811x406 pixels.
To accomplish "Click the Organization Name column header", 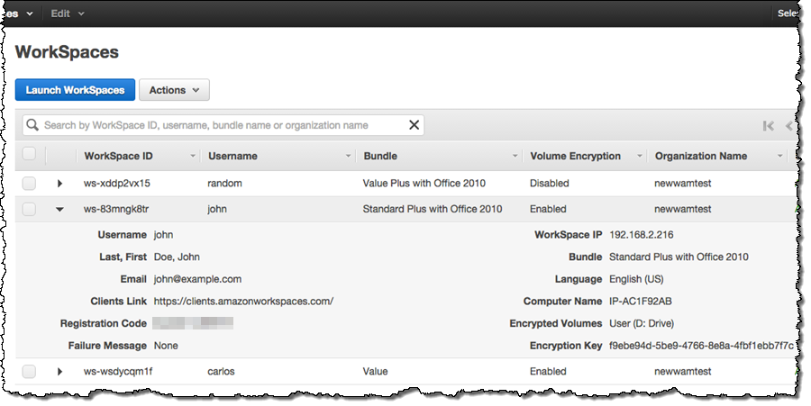I will (700, 157).
